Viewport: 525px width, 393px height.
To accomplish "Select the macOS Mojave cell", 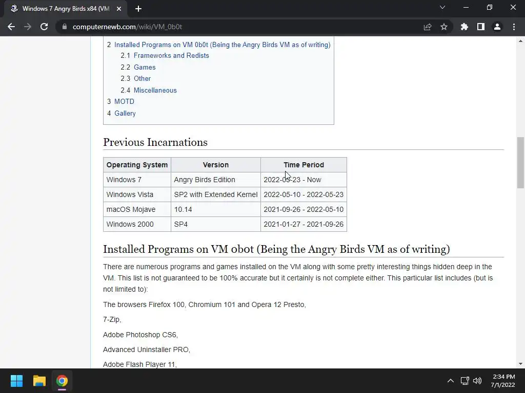I will (x=137, y=209).
